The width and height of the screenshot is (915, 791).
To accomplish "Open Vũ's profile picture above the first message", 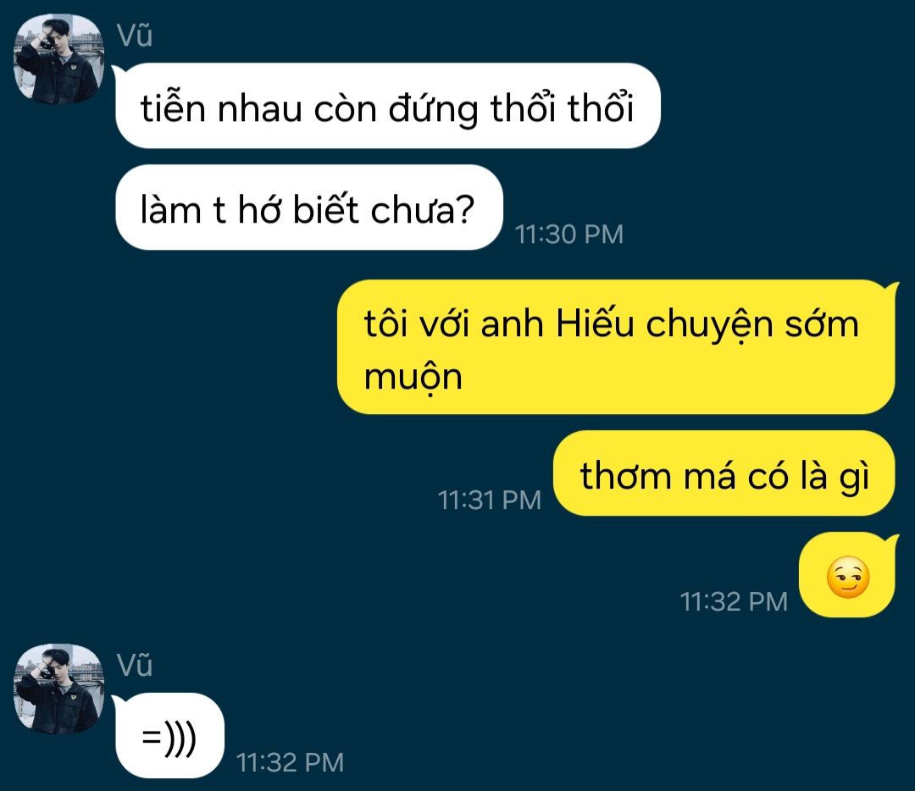I will 59,59.
